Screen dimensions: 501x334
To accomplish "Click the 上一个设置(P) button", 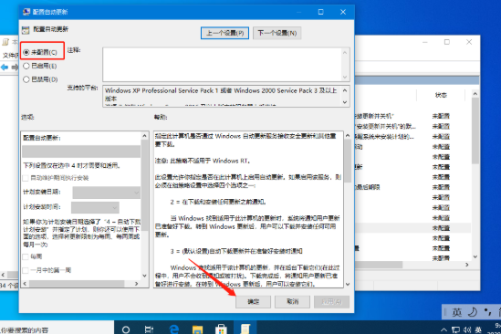I will 224,33.
